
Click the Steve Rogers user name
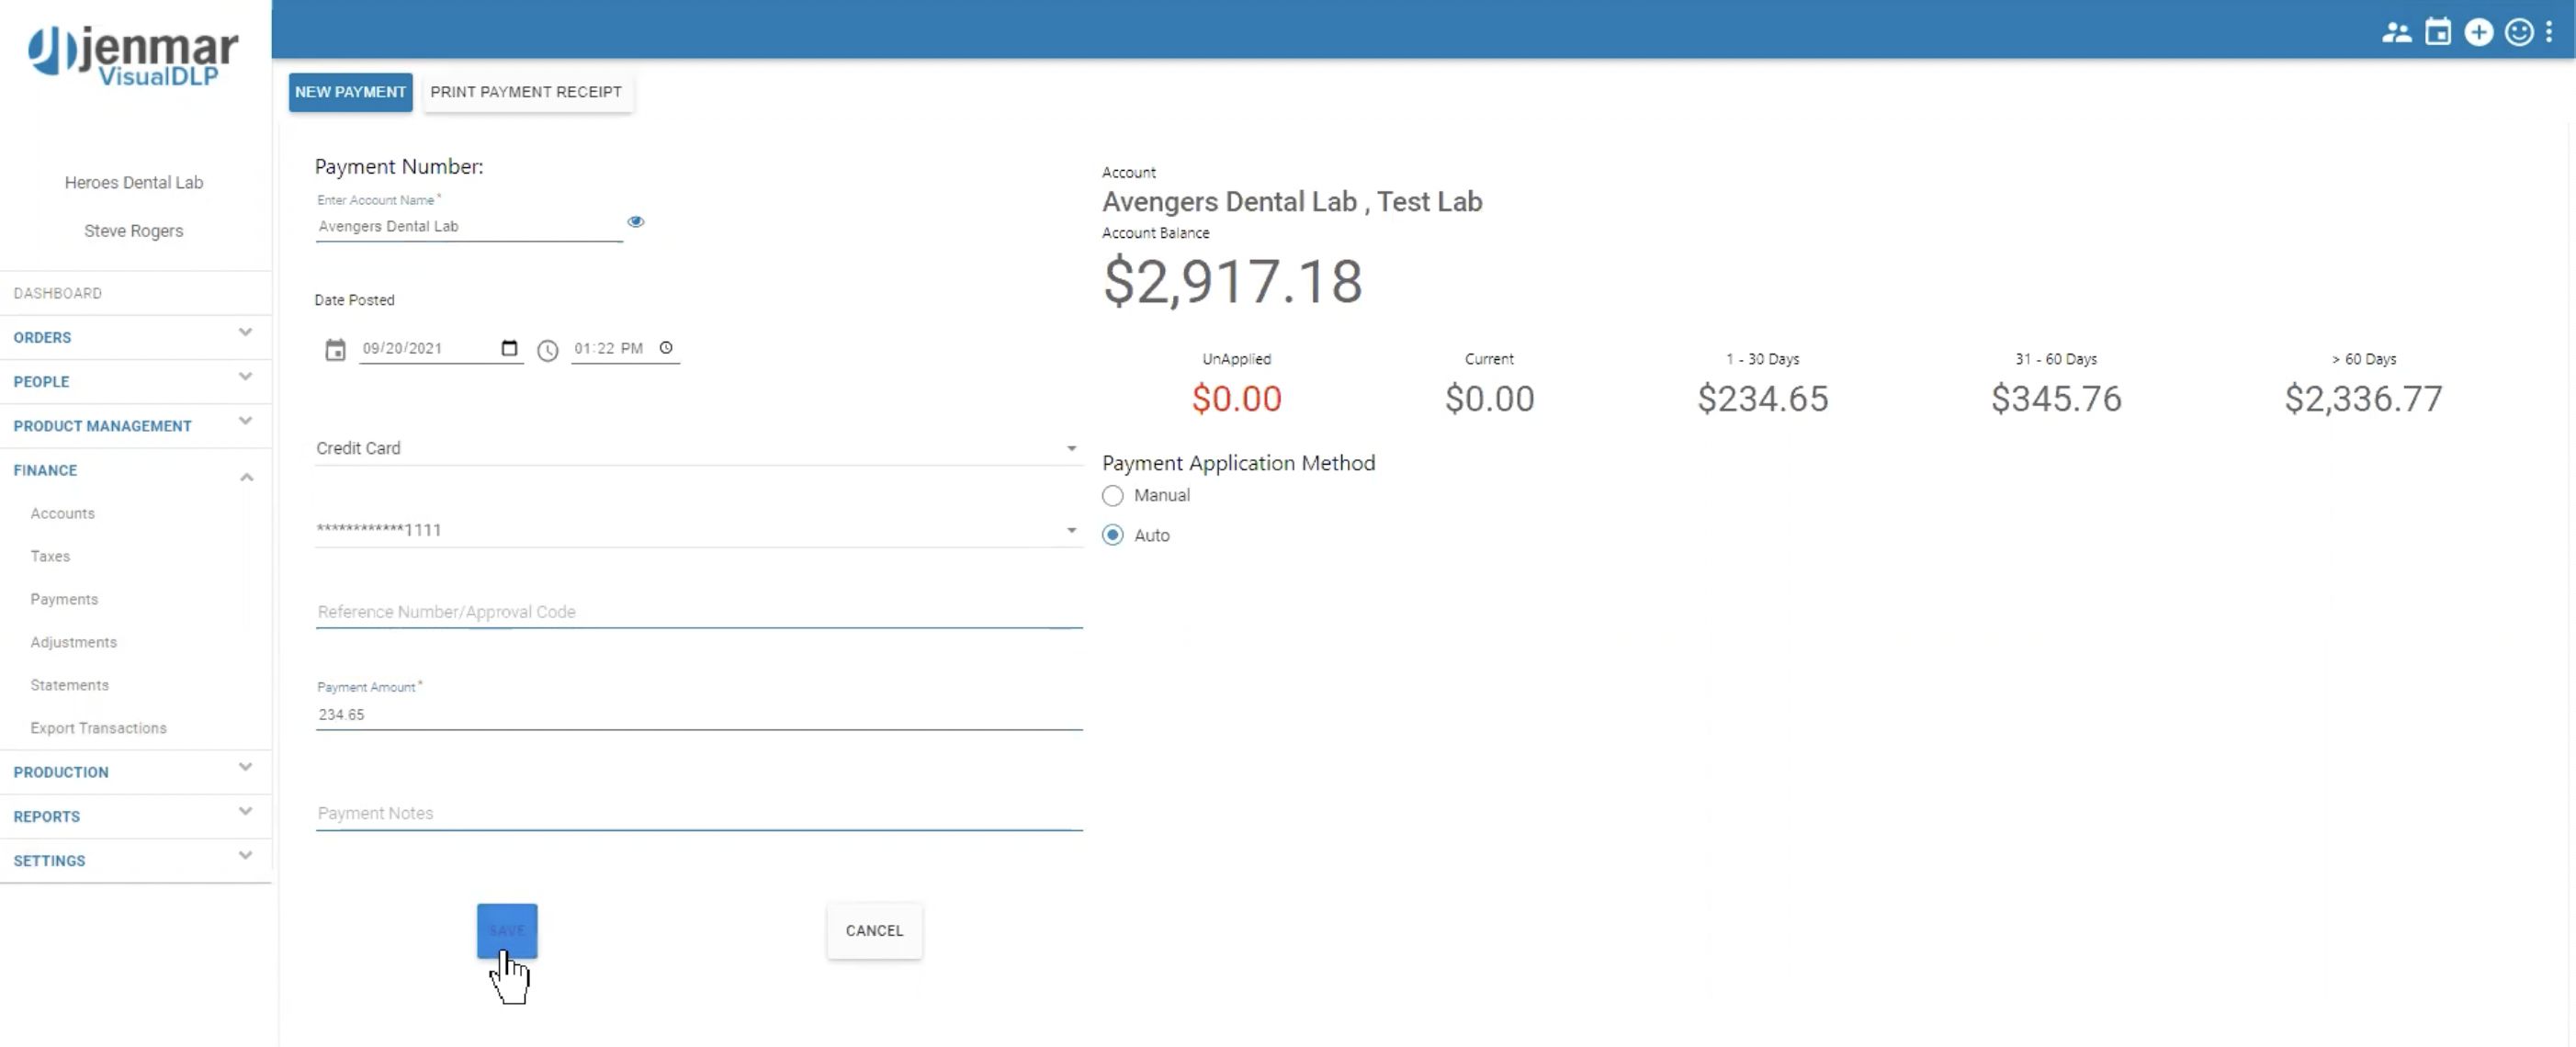(134, 231)
